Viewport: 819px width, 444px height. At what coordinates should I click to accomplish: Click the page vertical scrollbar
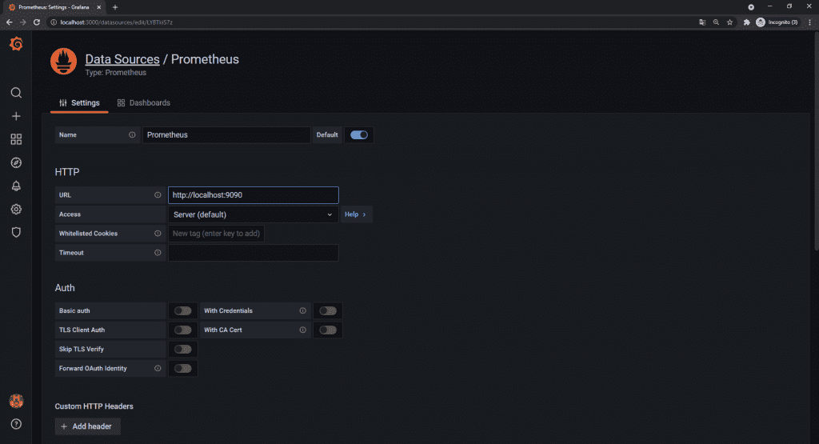click(816, 141)
